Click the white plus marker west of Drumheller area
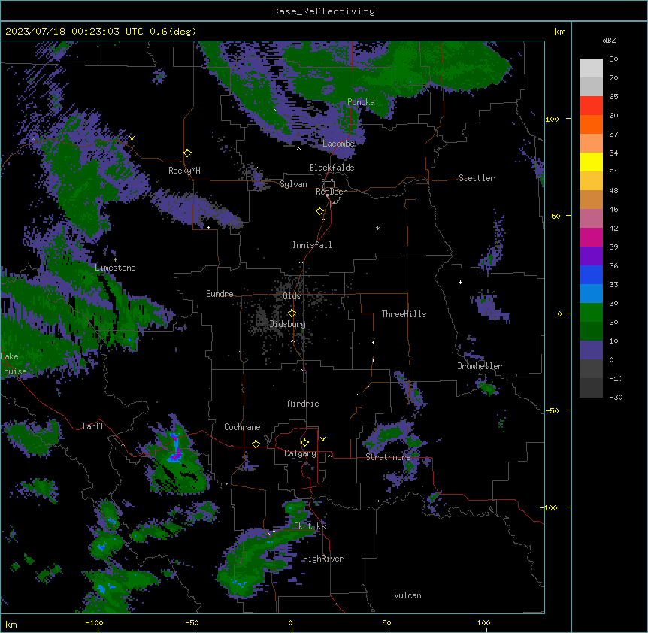This screenshot has height=633, width=648. click(460, 282)
